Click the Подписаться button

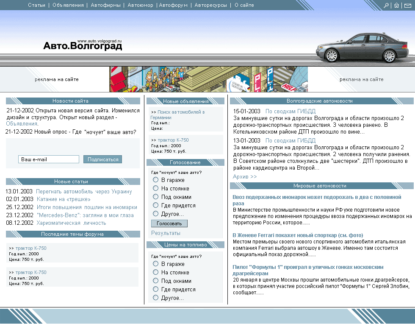(x=102, y=159)
